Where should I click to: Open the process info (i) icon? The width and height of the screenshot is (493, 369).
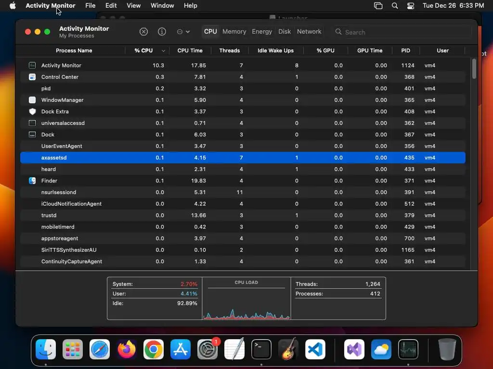point(162,32)
